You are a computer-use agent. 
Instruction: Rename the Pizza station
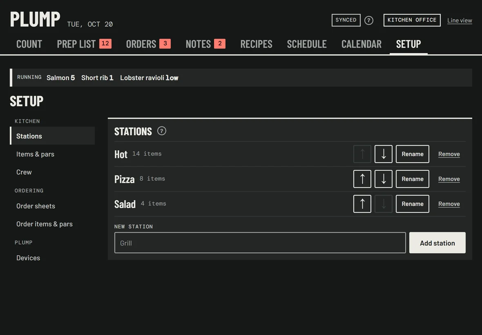point(413,179)
